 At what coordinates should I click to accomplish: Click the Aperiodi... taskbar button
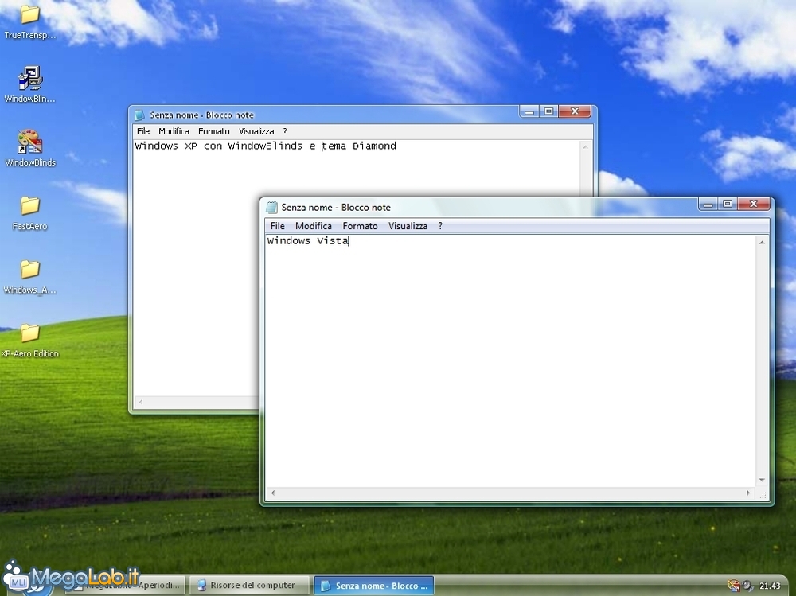tap(127, 586)
